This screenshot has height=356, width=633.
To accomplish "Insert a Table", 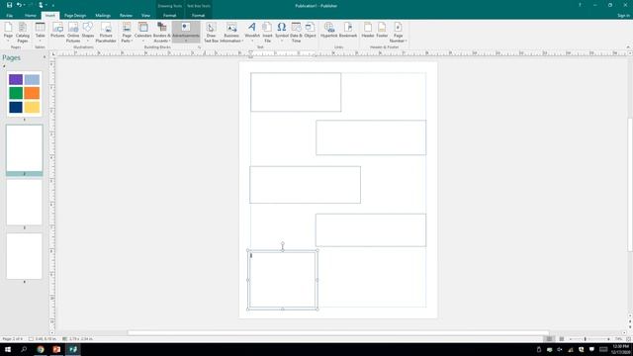I will tap(40, 33).
